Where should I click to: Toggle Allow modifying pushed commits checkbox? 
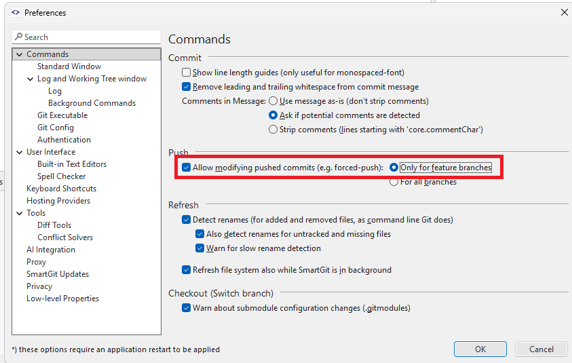click(x=187, y=168)
